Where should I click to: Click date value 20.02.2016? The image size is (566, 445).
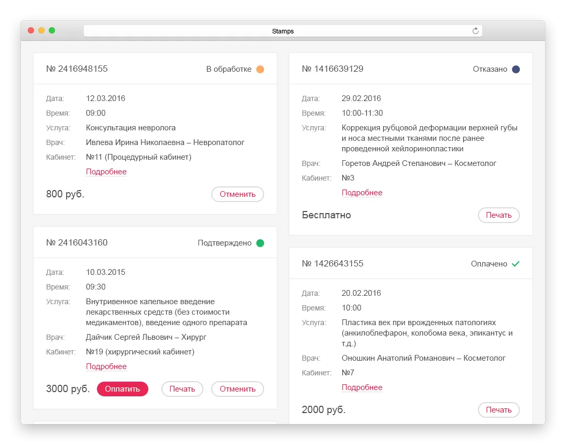coord(361,293)
